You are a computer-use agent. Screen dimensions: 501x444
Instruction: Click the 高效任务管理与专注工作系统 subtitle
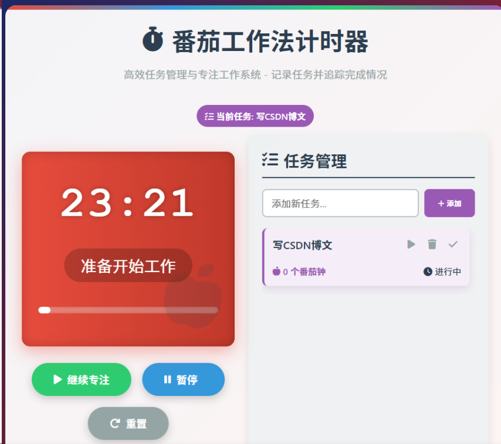coord(255,74)
